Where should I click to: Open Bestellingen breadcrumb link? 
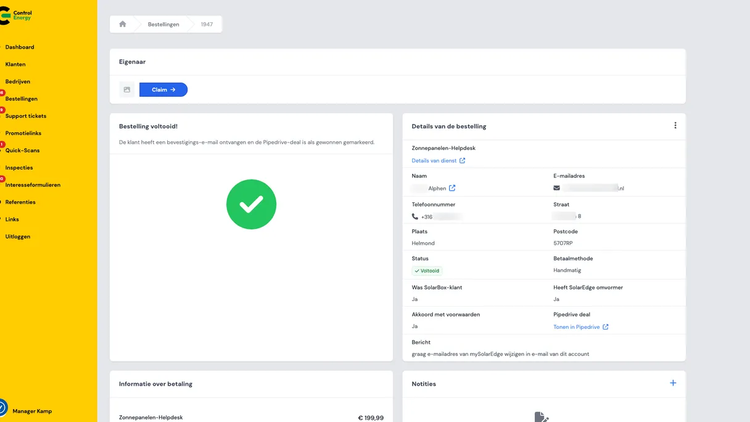(x=163, y=24)
